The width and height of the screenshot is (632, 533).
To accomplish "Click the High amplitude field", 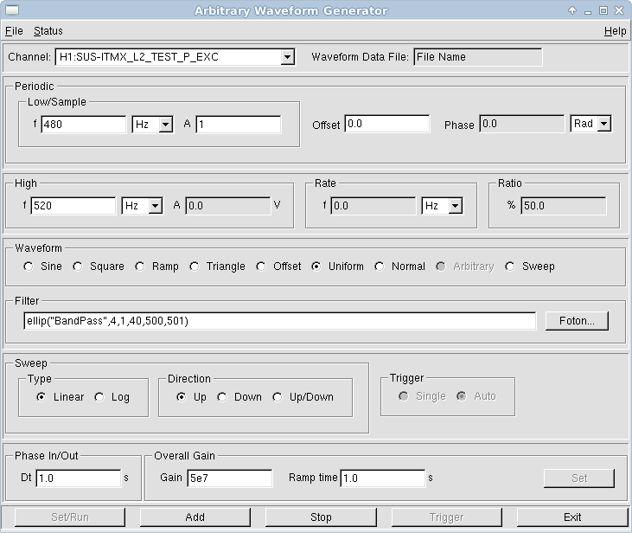I will pos(228,206).
